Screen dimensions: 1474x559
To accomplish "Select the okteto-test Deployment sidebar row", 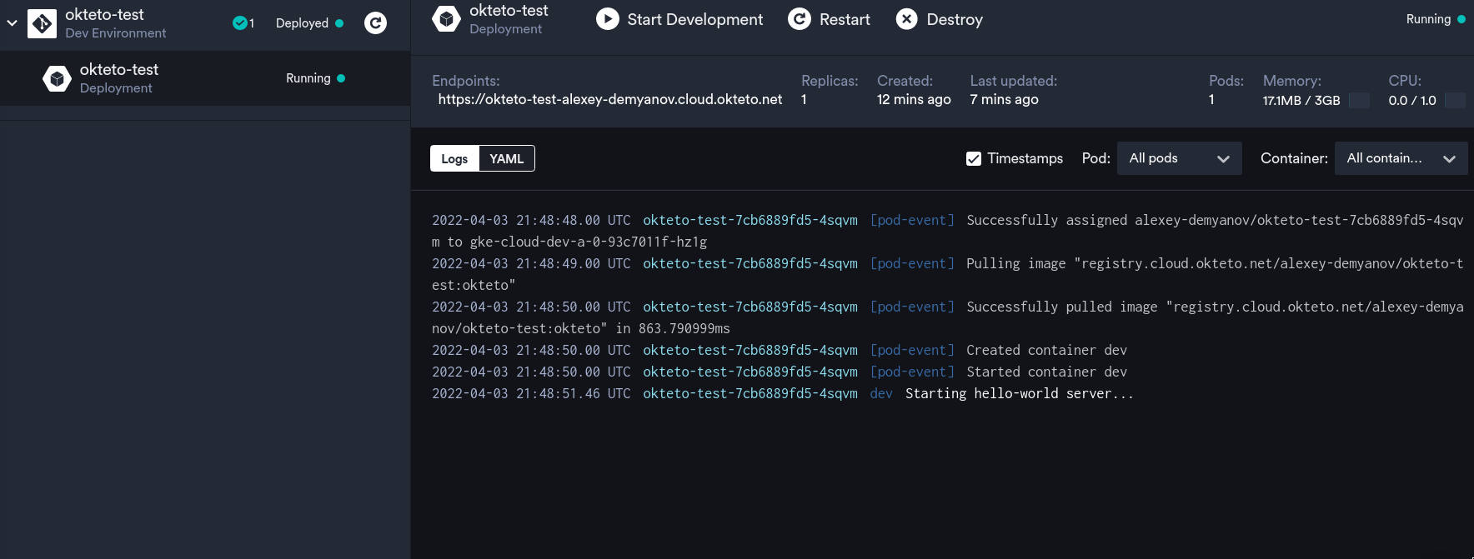I will click(204, 78).
